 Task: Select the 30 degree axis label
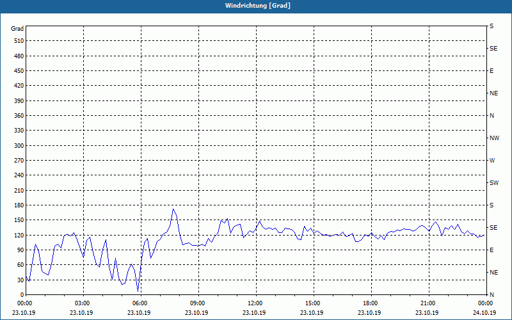pyautogui.click(x=20, y=280)
